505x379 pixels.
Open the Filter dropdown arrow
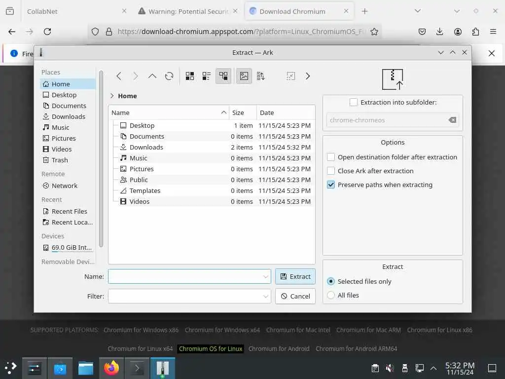[265, 296]
